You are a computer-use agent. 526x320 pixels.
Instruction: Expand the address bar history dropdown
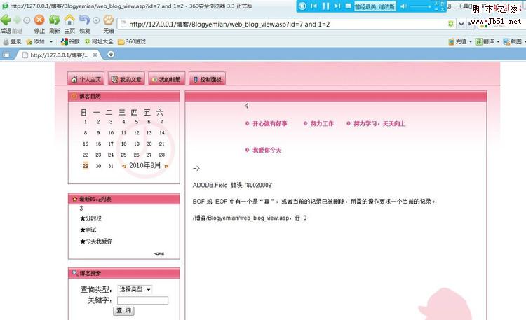point(461,24)
